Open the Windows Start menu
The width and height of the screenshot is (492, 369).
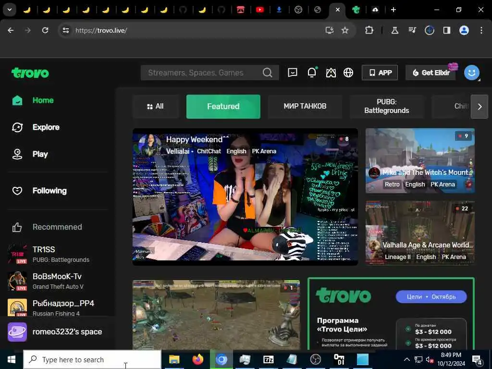pyautogui.click(x=12, y=359)
